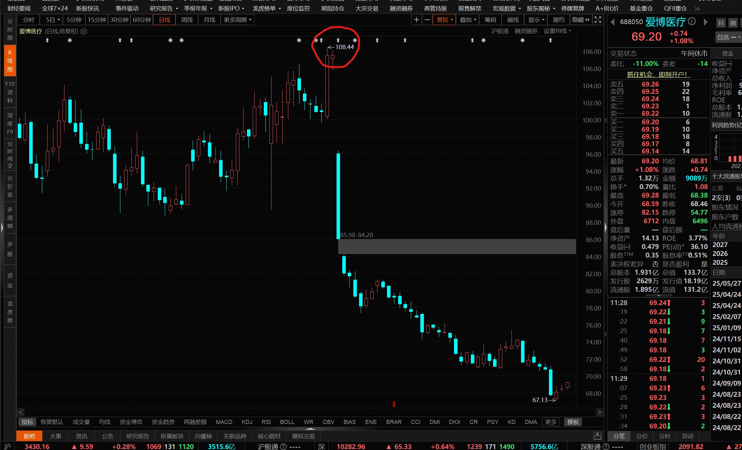
Task: Open the K线图 sidebar view
Action: pyautogui.click(x=10, y=61)
